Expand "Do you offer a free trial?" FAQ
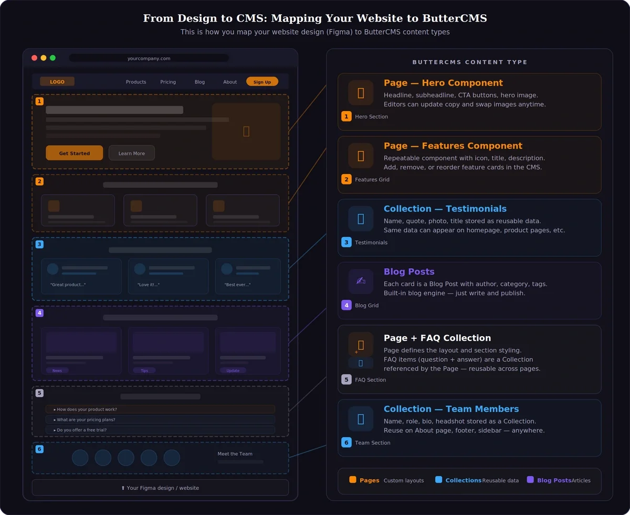The width and height of the screenshot is (630, 515). [x=160, y=430]
